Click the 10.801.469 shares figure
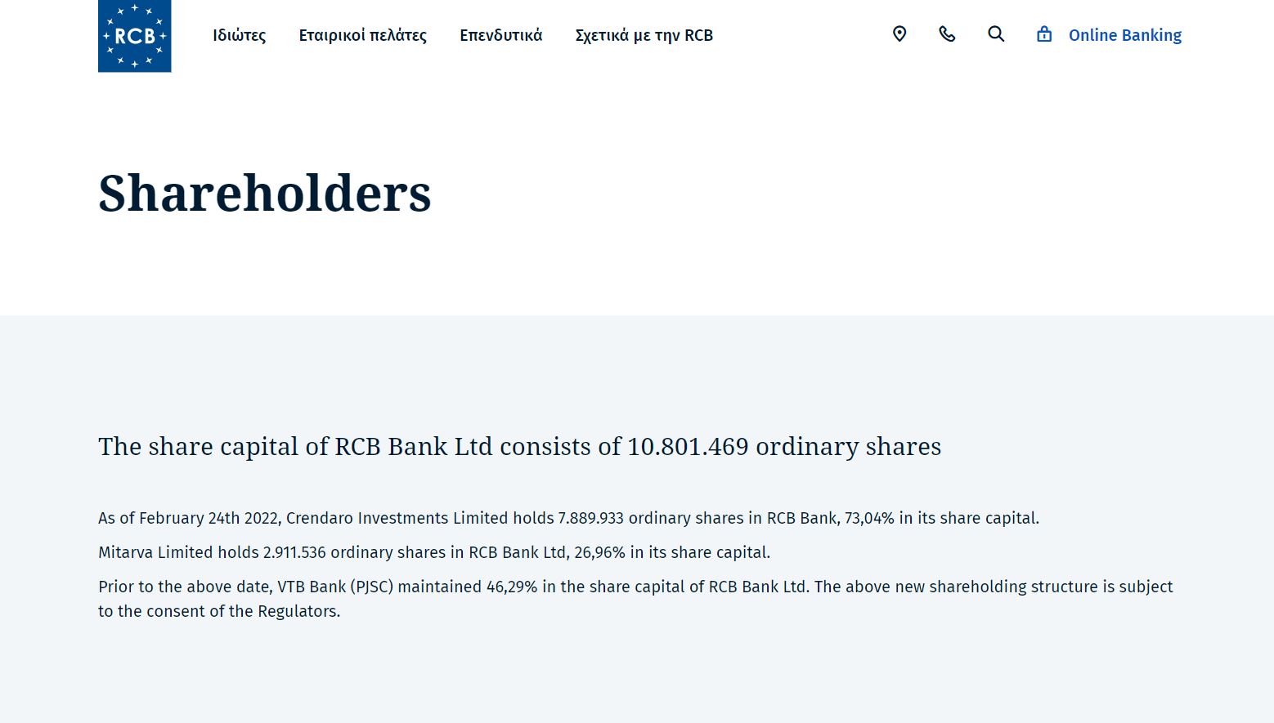The height and width of the screenshot is (723, 1274). (688, 447)
